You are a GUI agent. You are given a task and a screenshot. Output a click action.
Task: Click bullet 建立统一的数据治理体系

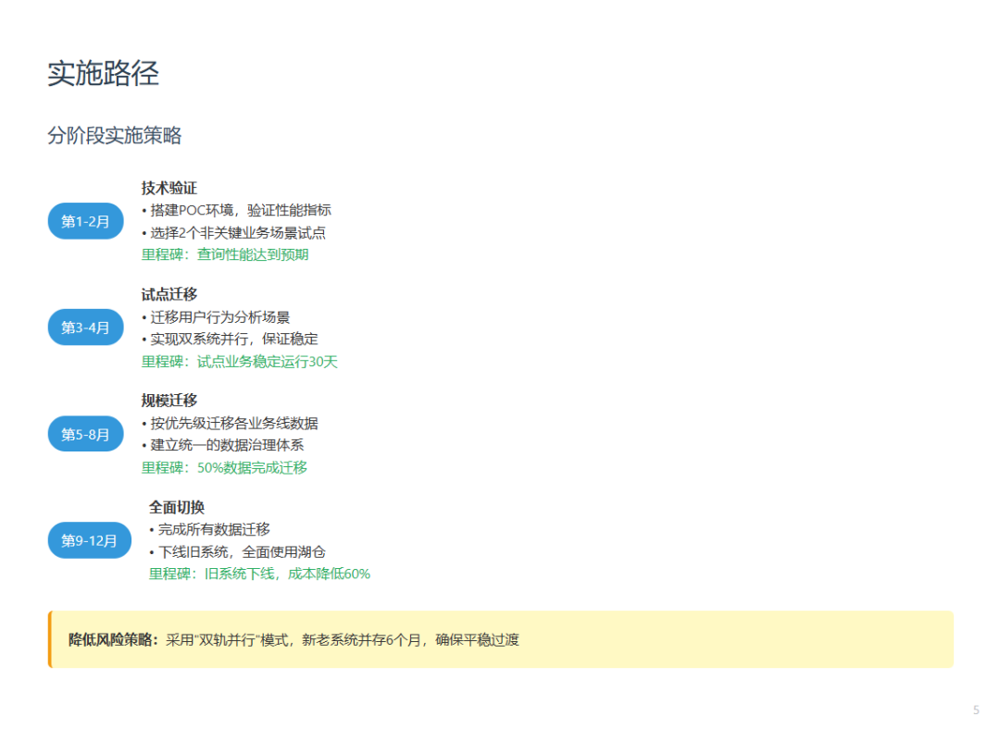(x=222, y=445)
